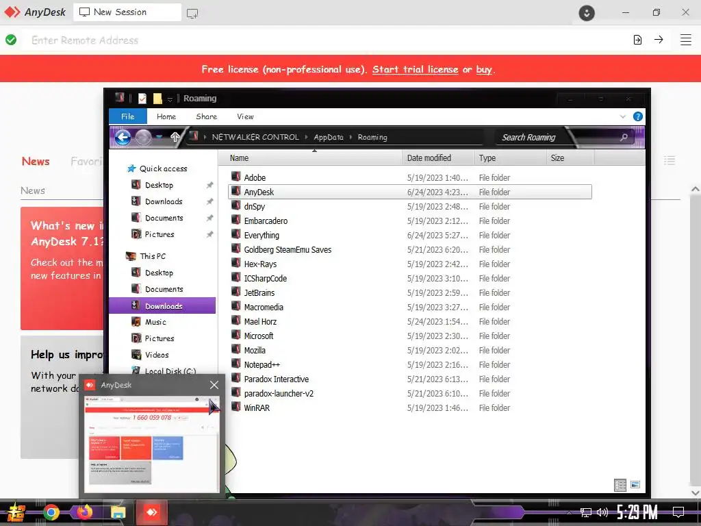Switch Explorer to large icons view
The image size is (701, 526).
(x=635, y=485)
